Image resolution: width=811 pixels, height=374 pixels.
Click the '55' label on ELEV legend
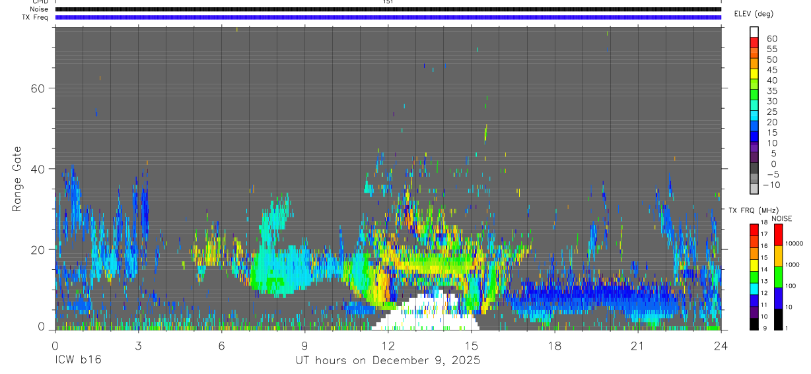[772, 49]
